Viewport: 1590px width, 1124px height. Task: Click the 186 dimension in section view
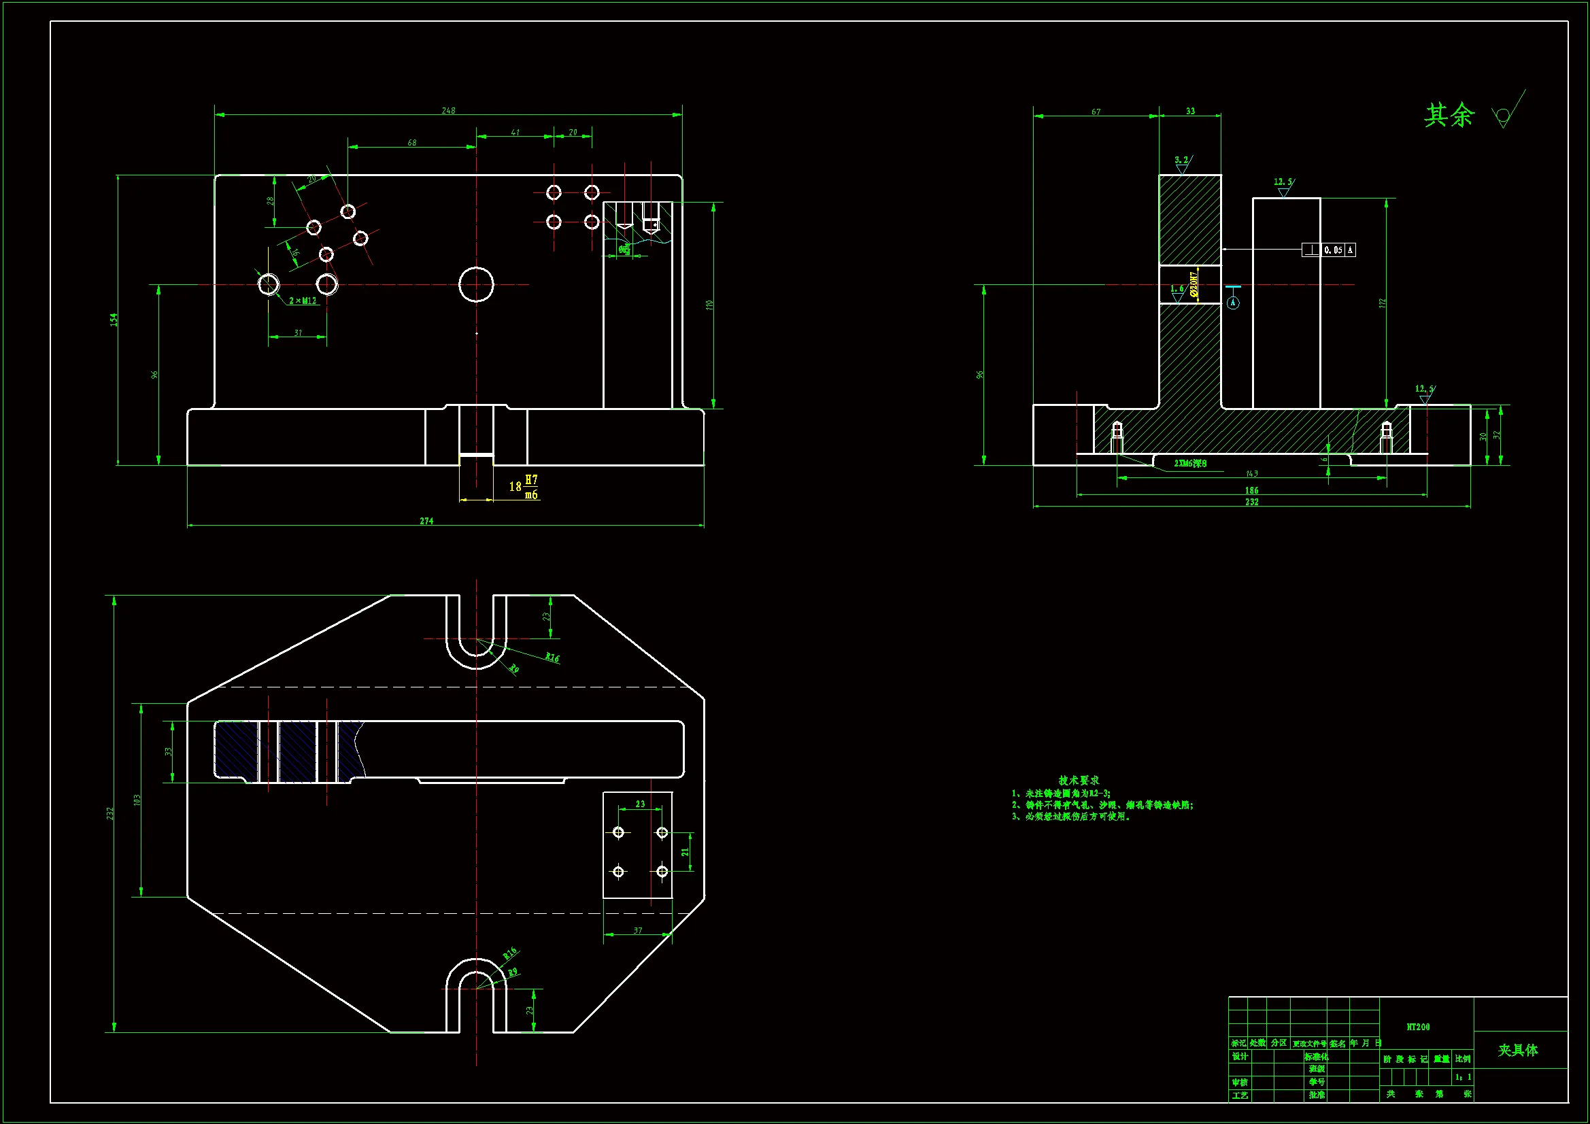[x=1251, y=490]
